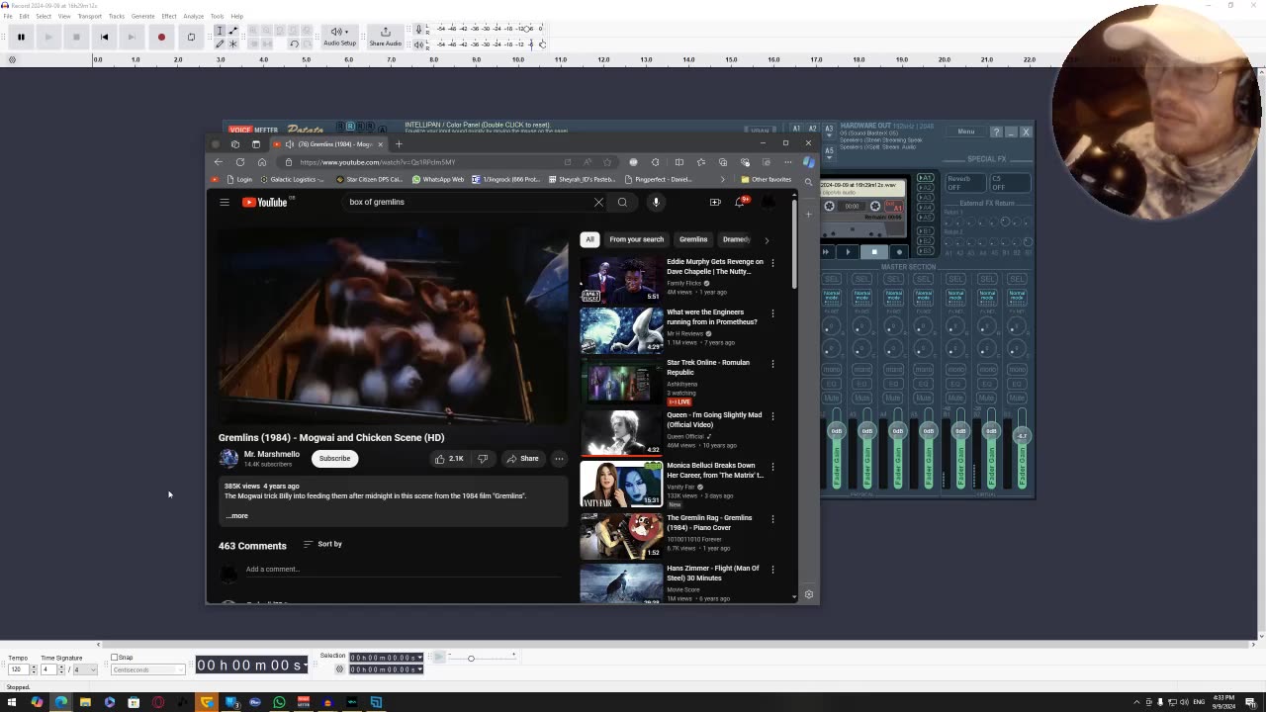
Task: Open selection start time format dropdown
Action: 419,658
